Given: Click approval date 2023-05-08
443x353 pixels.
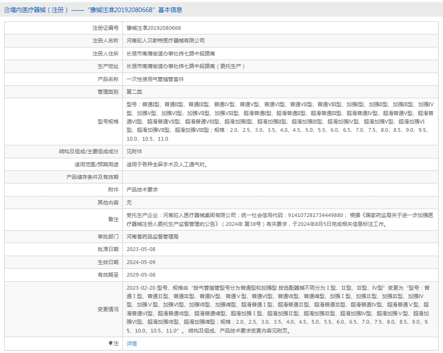Looking at the screenshot, I should point(141,249).
